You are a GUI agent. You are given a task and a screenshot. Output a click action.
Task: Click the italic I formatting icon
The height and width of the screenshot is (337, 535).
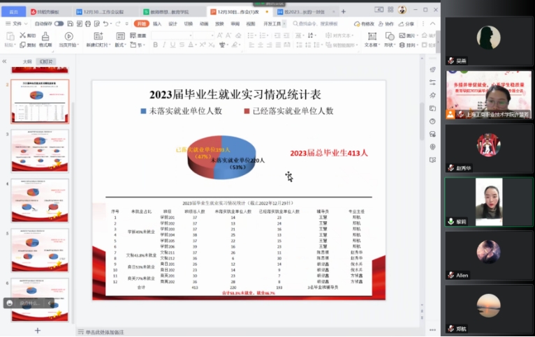click(165, 45)
